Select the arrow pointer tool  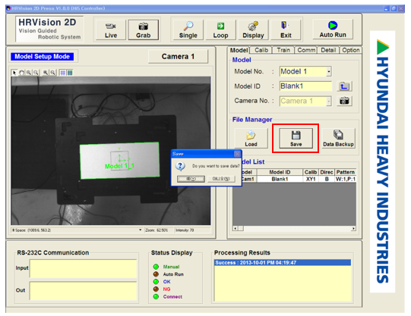click(x=14, y=73)
